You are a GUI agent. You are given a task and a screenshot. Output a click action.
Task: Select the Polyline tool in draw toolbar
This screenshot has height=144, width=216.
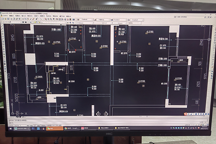[2, 31]
